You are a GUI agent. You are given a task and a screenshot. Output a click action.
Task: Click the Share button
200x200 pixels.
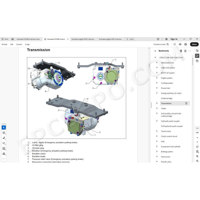pyautogui.click(x=194, y=44)
